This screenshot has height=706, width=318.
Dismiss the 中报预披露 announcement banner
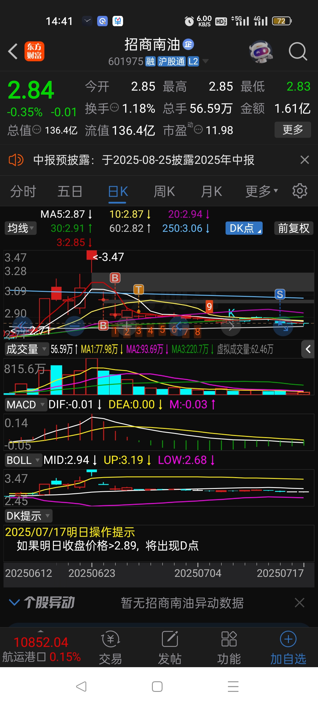pyautogui.click(x=304, y=160)
